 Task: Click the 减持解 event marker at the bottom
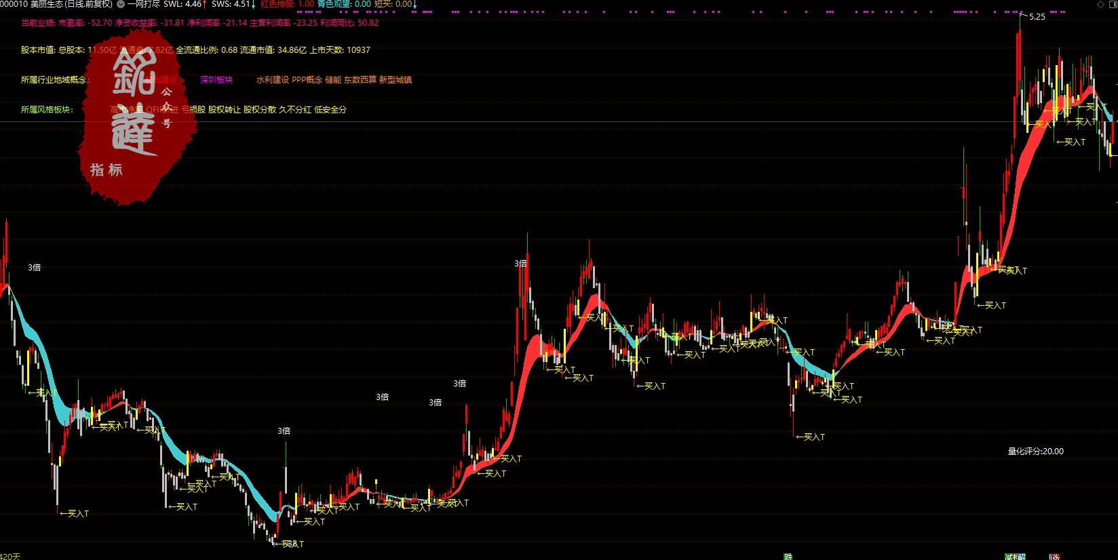[x=1015, y=557]
